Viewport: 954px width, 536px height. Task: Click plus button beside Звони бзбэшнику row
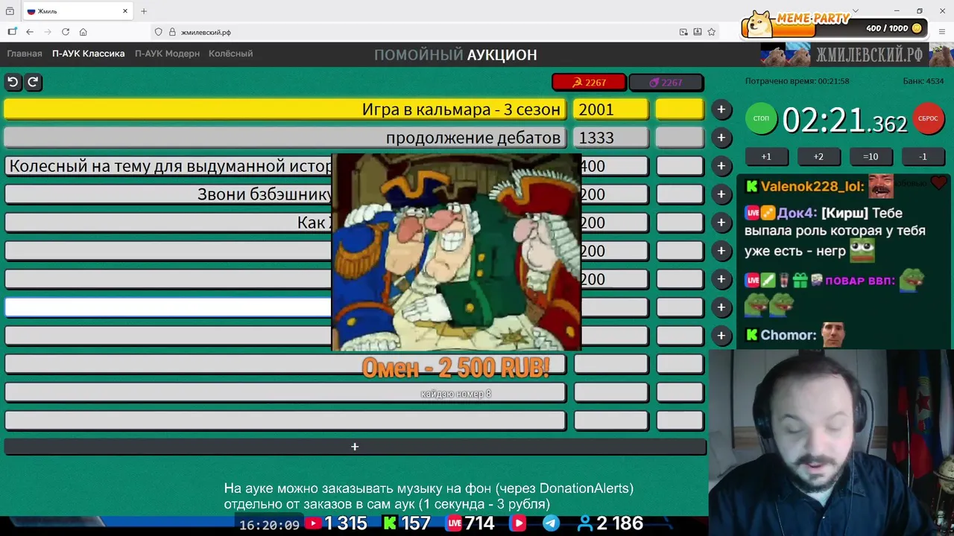tap(721, 194)
